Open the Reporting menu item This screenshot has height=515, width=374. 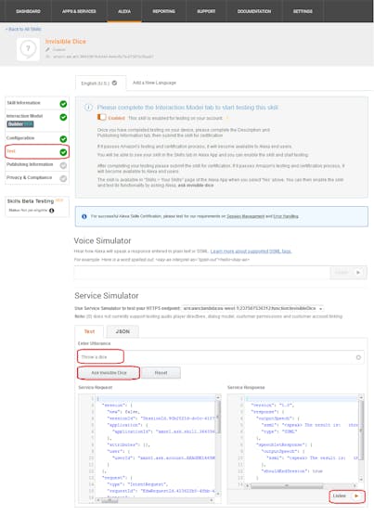pos(163,11)
